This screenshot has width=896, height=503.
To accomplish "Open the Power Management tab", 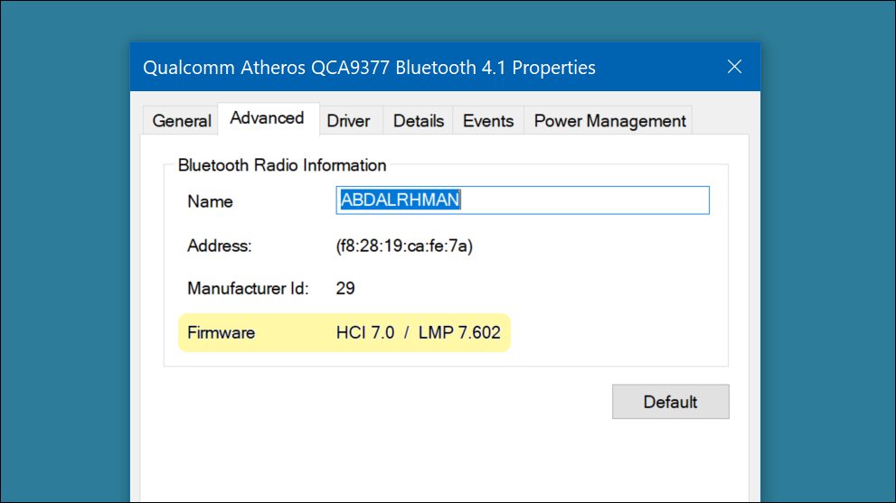I will [609, 121].
